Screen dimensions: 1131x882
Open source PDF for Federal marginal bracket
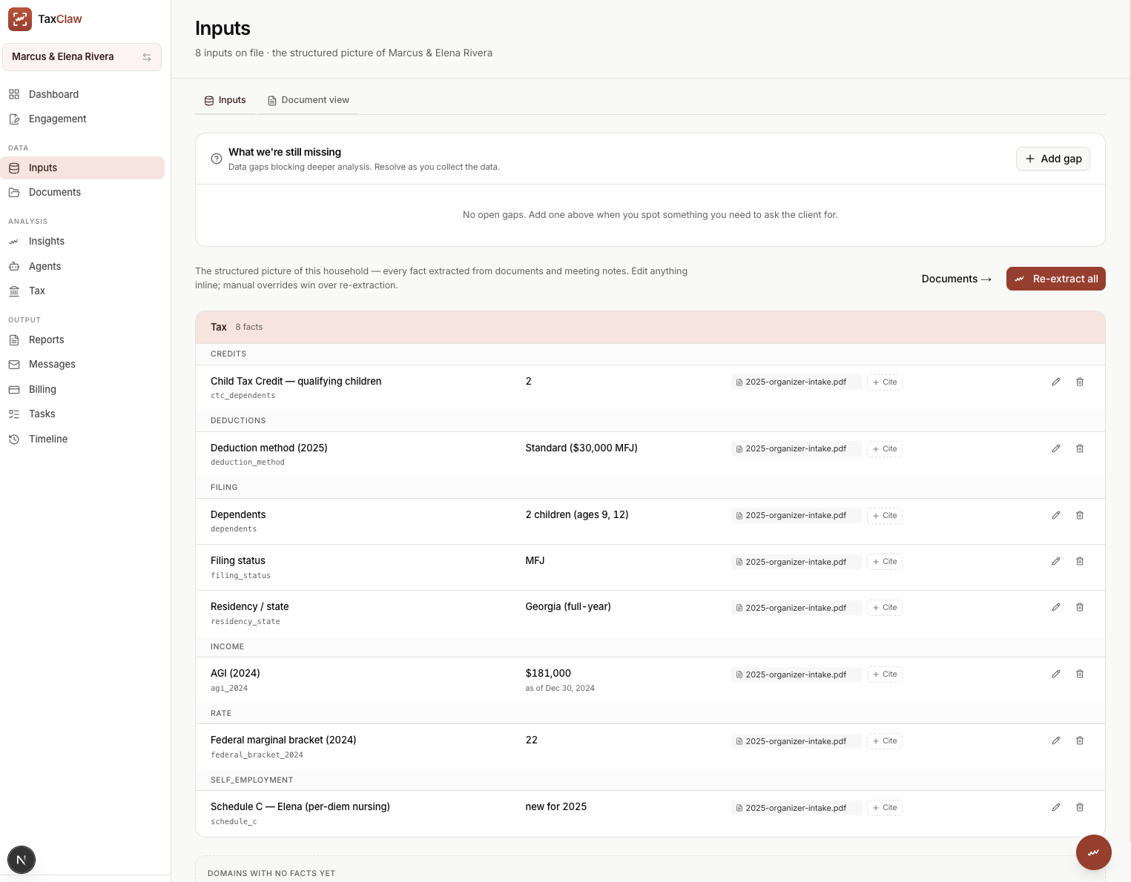(796, 741)
